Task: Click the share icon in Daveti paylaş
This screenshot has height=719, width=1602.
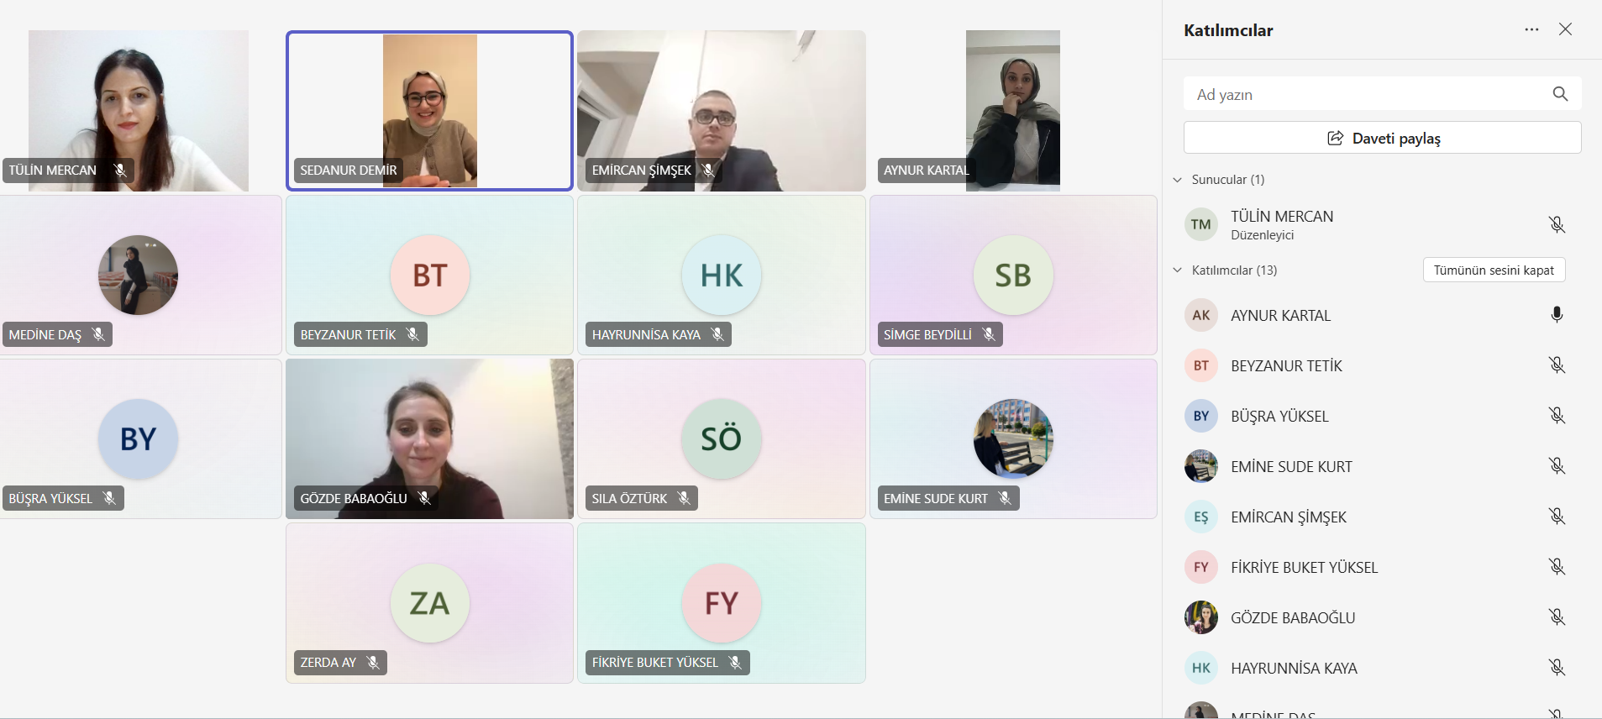Action: coord(1335,138)
